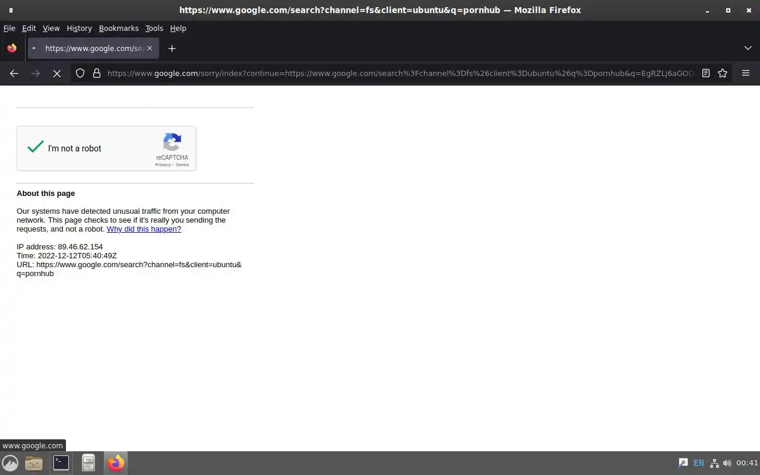Click the Time 2022-12-12T05:40:49Z text
The height and width of the screenshot is (475, 760).
click(x=66, y=256)
